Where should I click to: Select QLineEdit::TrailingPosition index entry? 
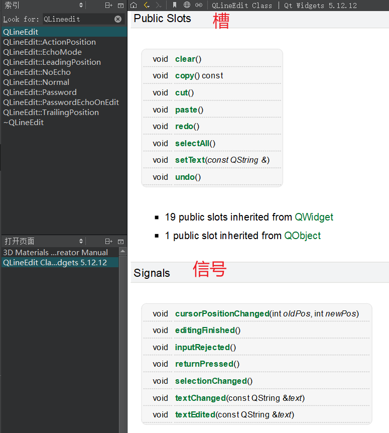(x=64, y=113)
